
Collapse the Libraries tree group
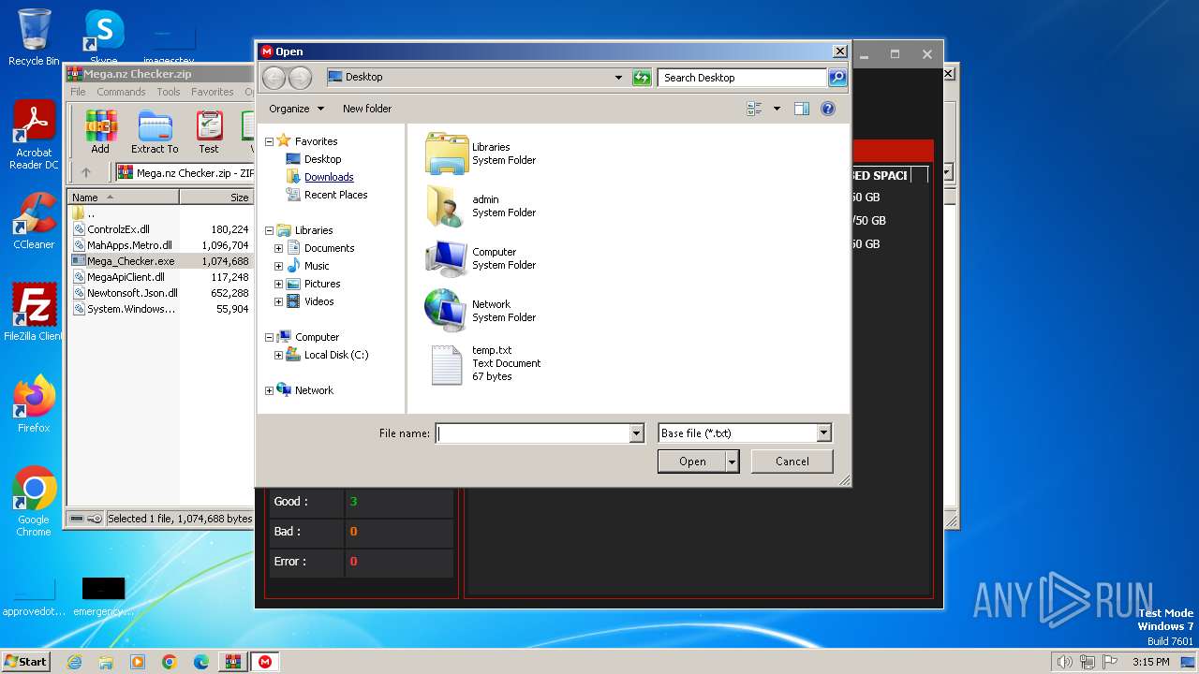[270, 230]
